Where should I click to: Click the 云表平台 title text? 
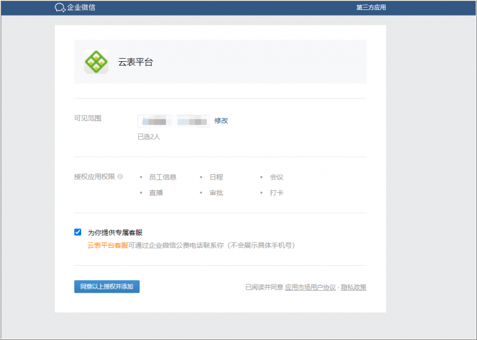point(135,62)
